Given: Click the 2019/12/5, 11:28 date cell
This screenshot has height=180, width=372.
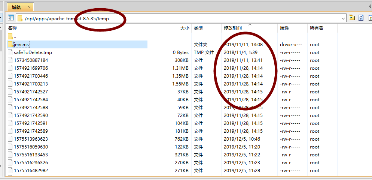Looking at the screenshot, I should 242,171.
